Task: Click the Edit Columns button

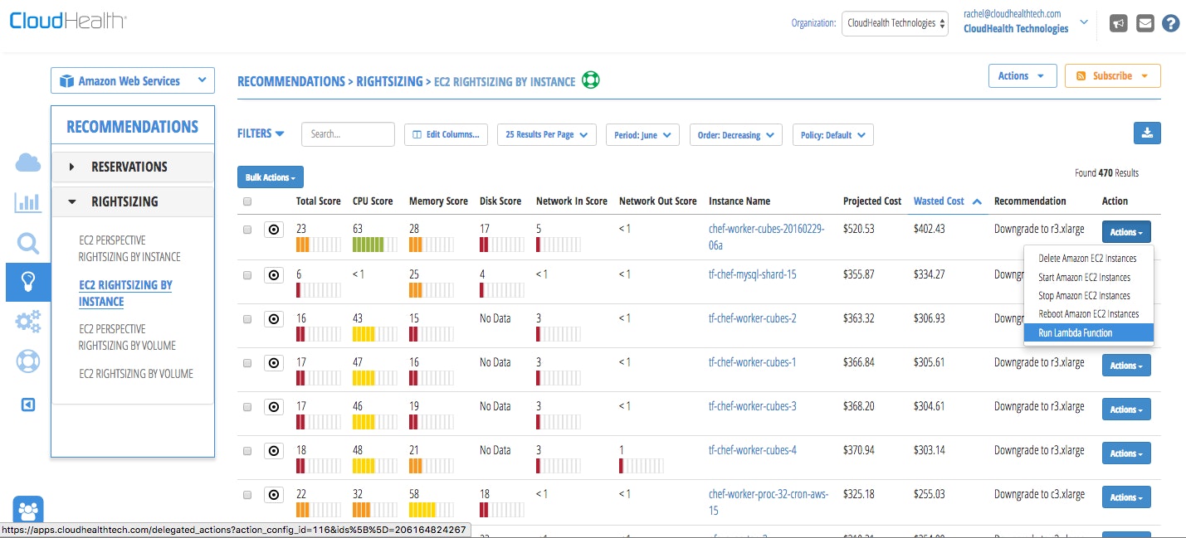Action: tap(446, 135)
